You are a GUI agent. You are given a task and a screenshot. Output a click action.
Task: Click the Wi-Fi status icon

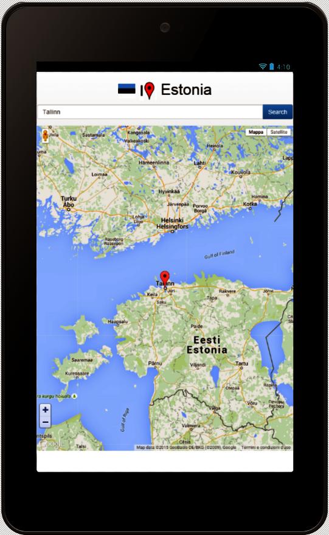(x=262, y=66)
